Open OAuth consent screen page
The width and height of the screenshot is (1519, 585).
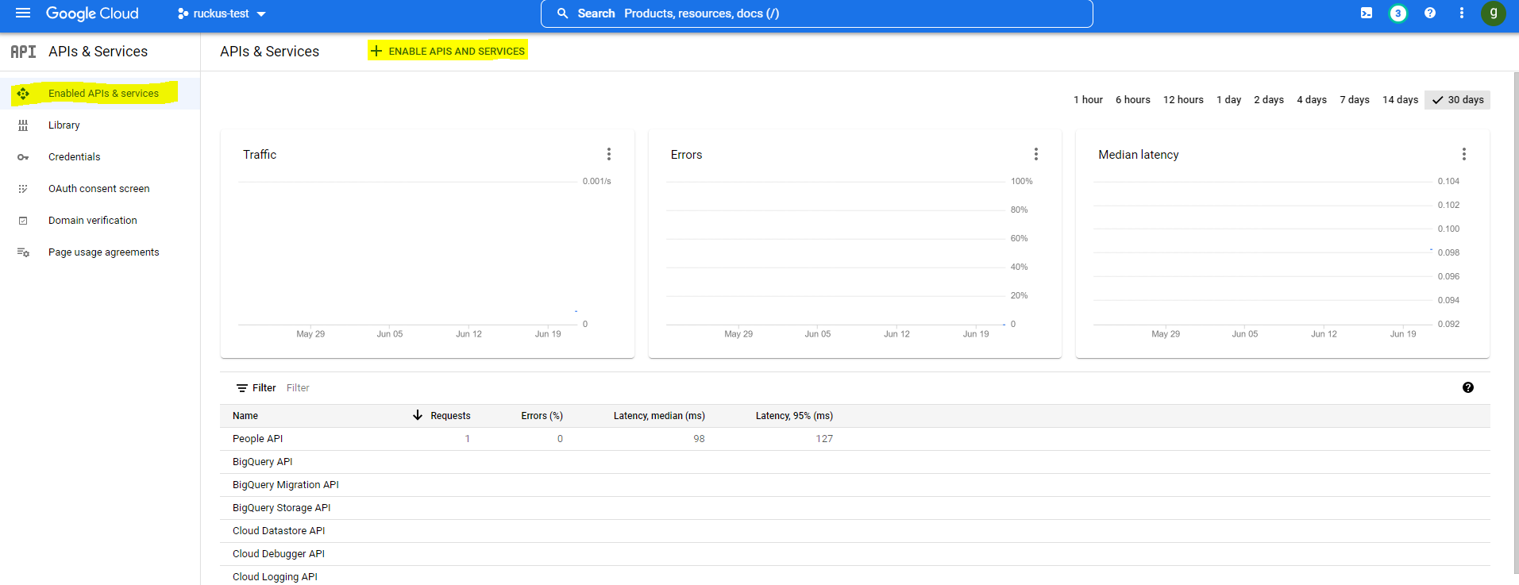(99, 189)
